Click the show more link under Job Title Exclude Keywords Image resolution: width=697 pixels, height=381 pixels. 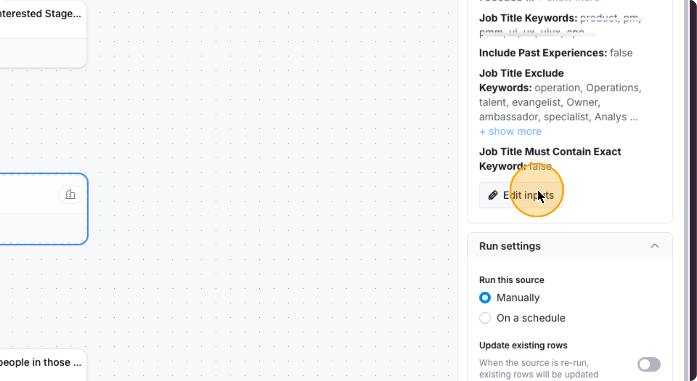(510, 131)
